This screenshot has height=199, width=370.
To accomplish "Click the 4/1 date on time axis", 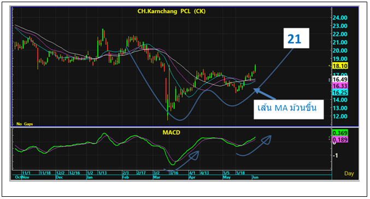I will click(192, 173).
